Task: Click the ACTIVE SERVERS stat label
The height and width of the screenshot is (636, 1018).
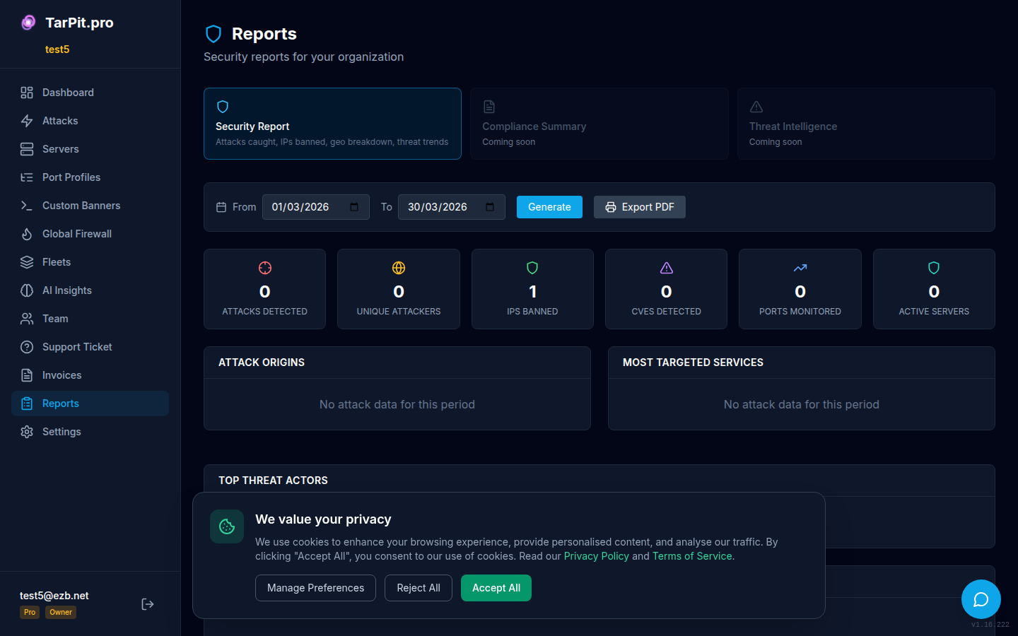Action: 934,312
